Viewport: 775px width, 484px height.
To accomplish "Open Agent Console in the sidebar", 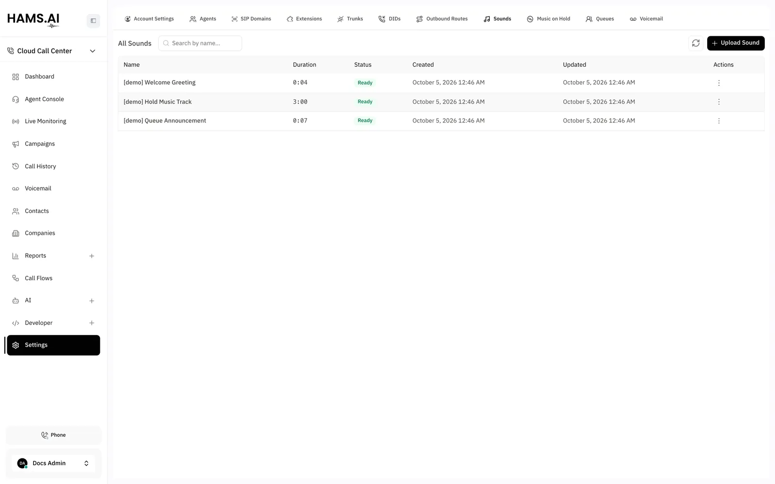I will 53,99.
